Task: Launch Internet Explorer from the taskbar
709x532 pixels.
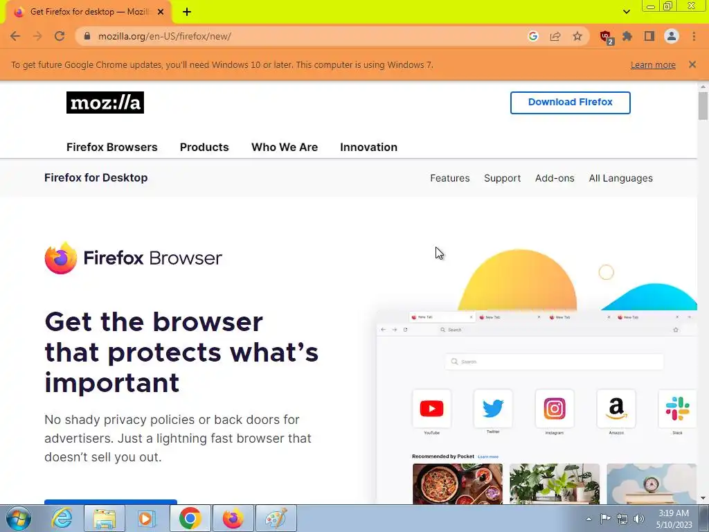Action: (x=62, y=518)
